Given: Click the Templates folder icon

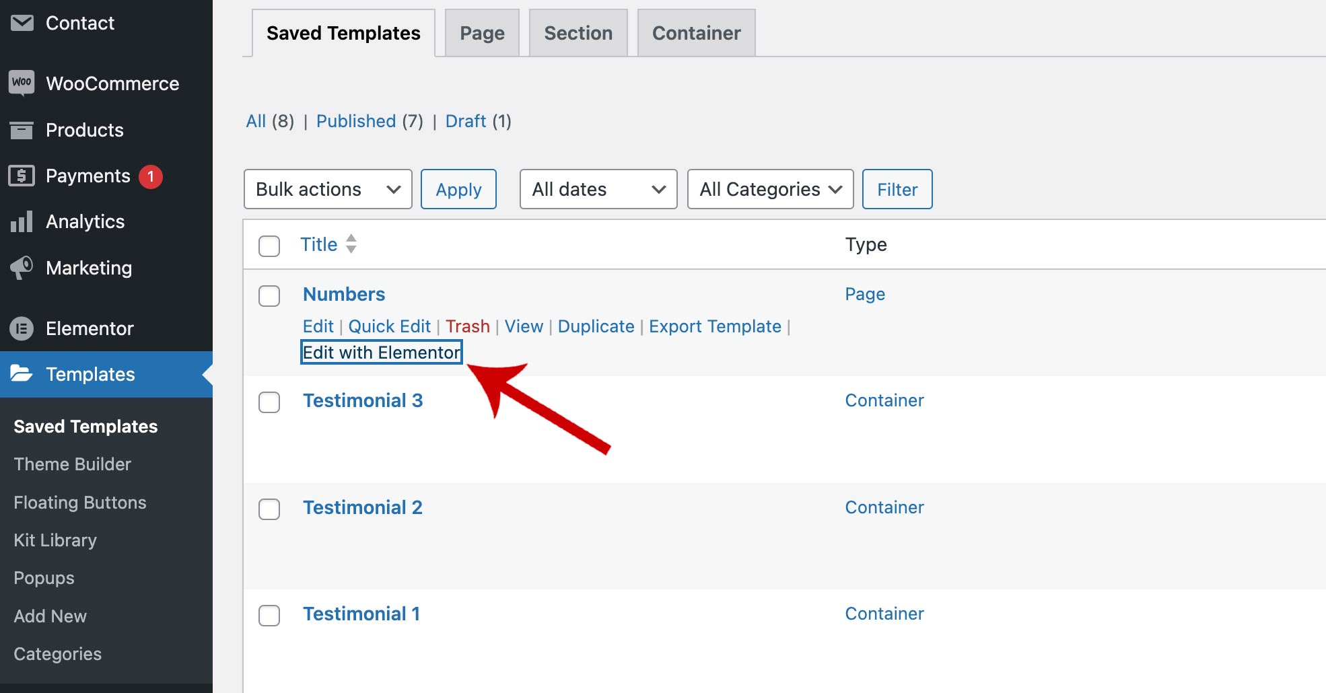Looking at the screenshot, I should pos(22,374).
